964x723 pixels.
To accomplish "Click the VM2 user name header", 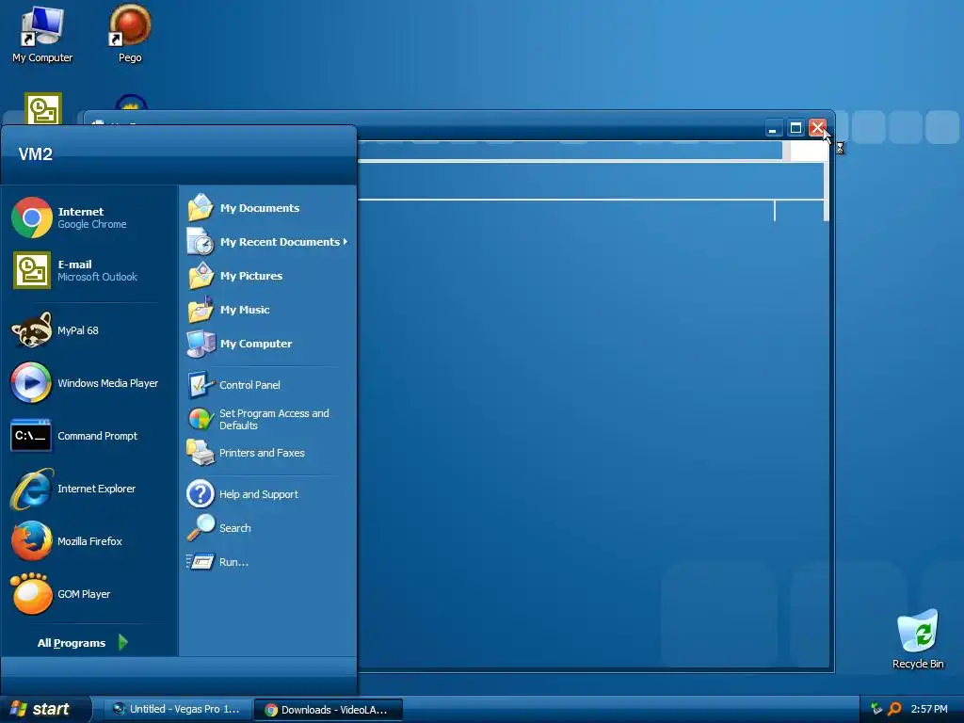I will tap(36, 153).
